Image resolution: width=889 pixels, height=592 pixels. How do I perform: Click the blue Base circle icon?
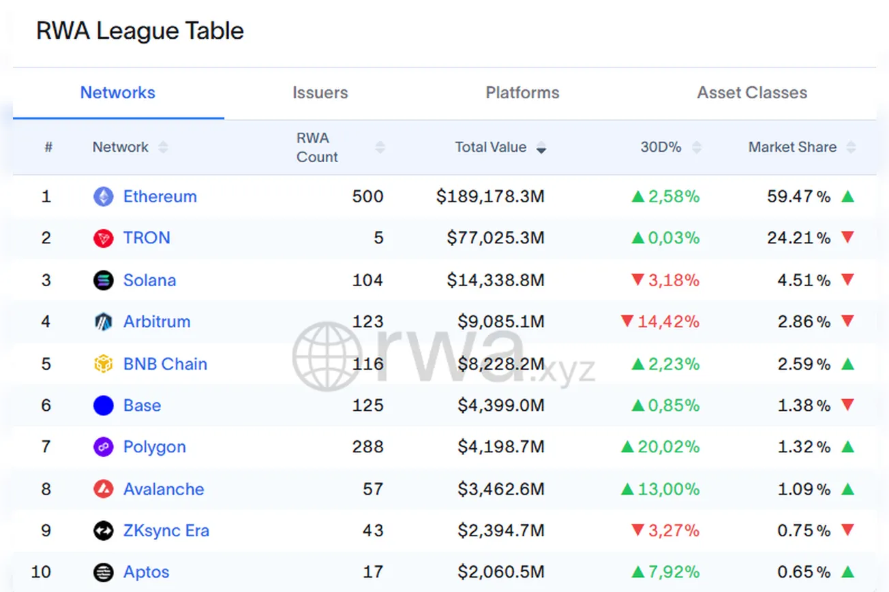click(103, 405)
